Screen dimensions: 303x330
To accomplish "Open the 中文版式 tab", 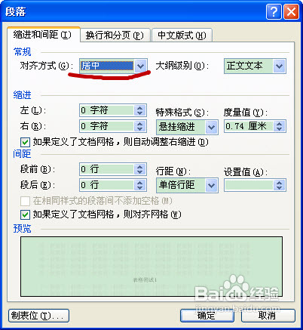I will 182,35.
